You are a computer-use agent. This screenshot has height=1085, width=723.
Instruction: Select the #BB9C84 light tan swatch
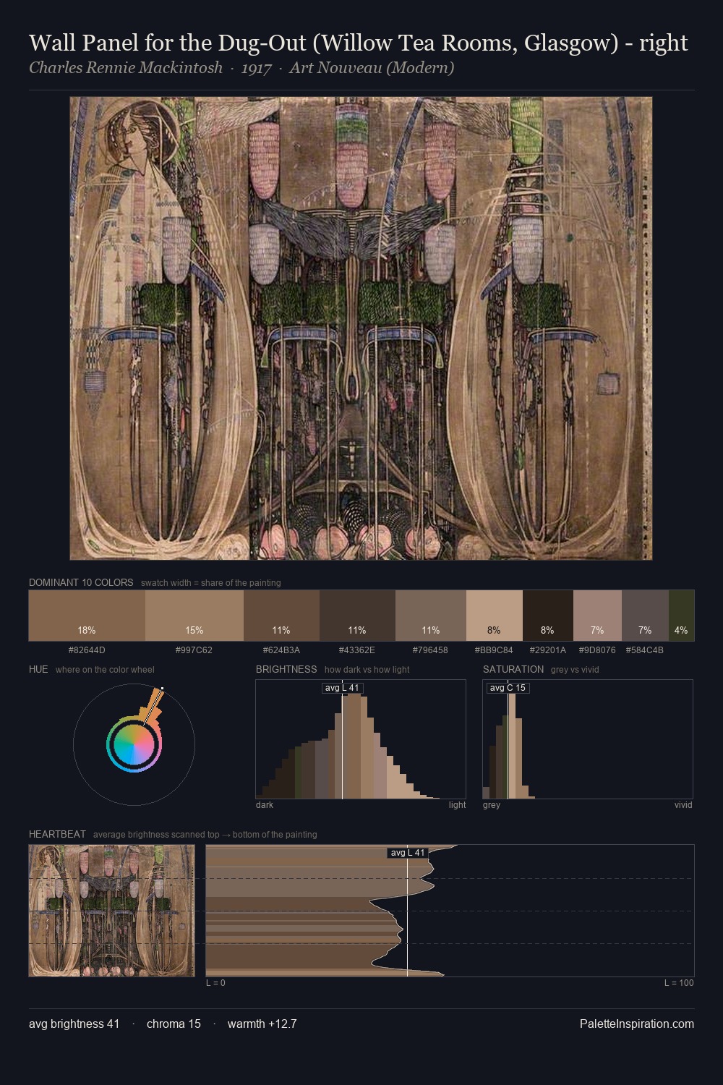coord(495,616)
